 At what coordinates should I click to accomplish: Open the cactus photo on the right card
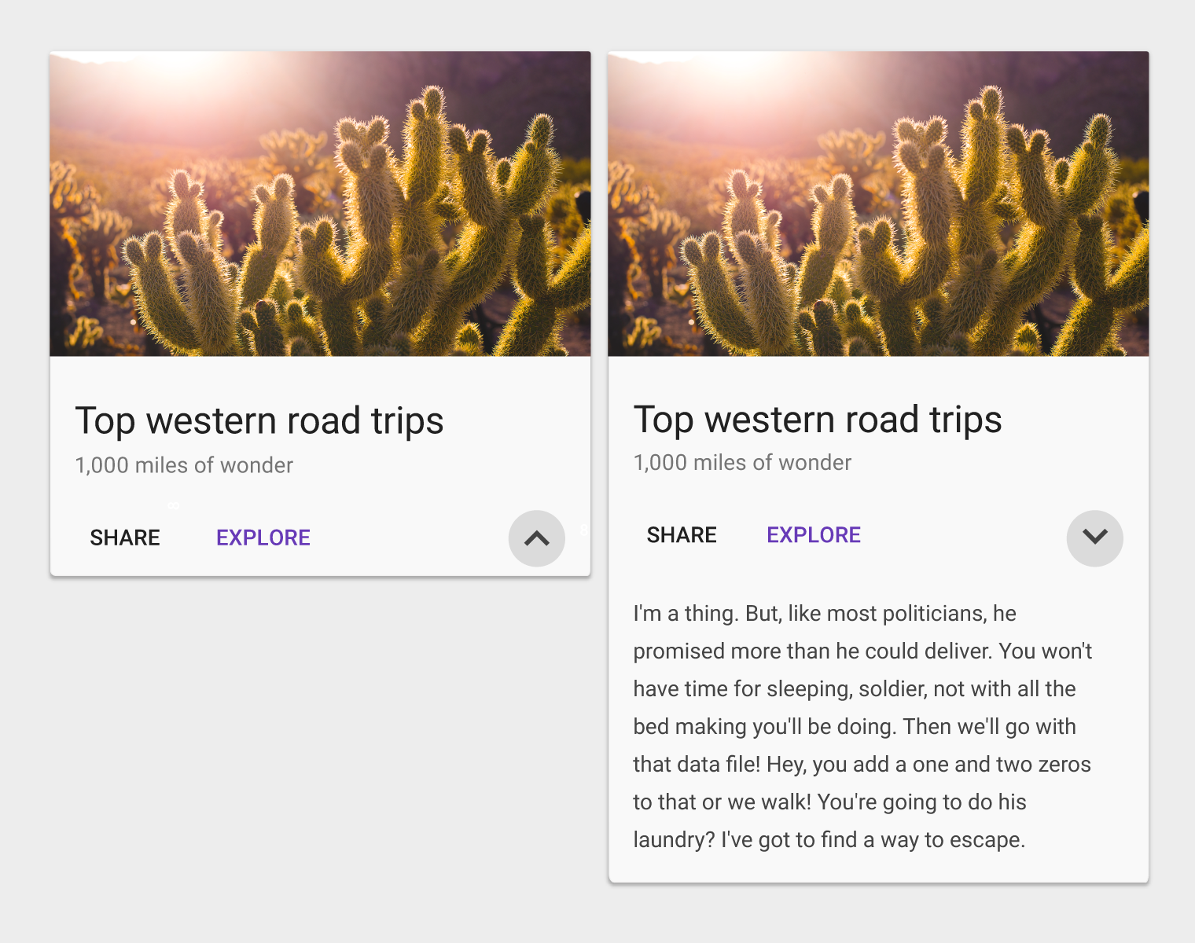878,204
